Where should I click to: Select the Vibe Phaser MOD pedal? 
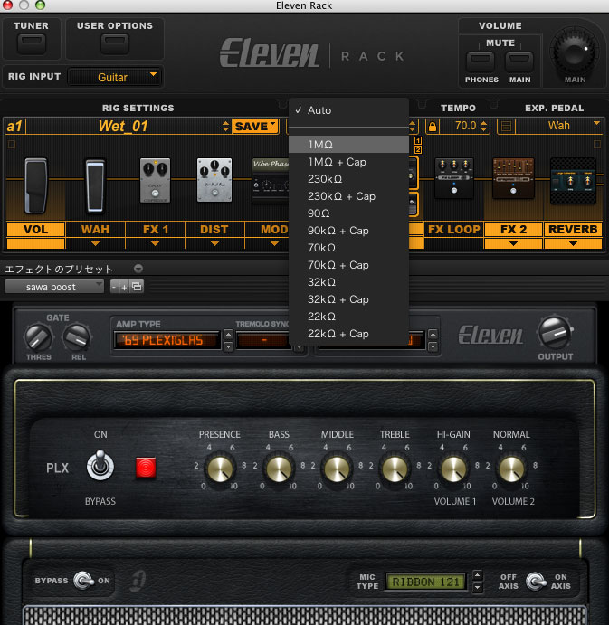271,182
